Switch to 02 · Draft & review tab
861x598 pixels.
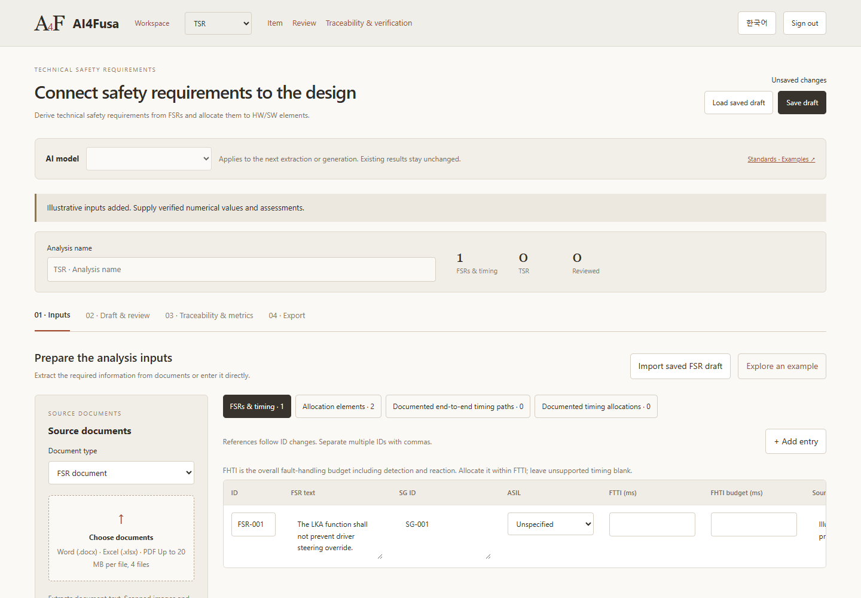click(118, 316)
